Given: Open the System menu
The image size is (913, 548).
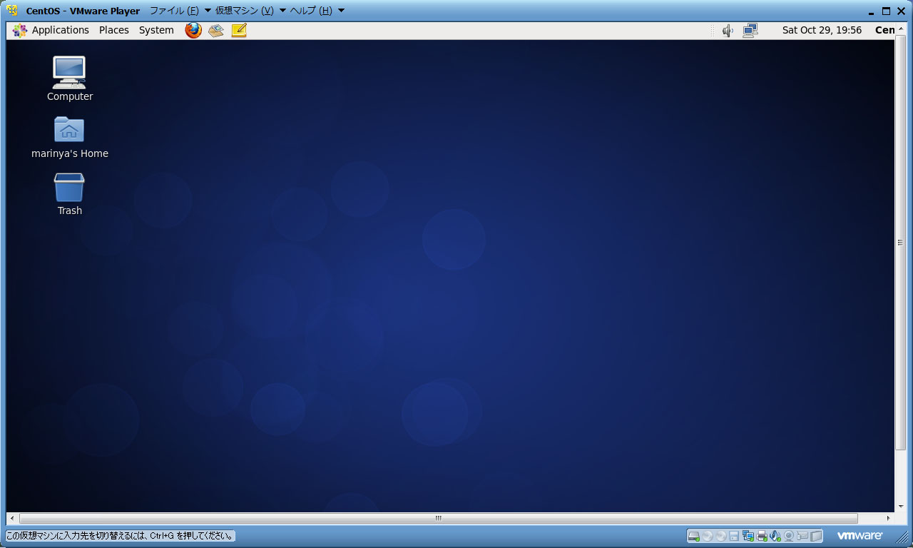Looking at the screenshot, I should pyautogui.click(x=156, y=30).
